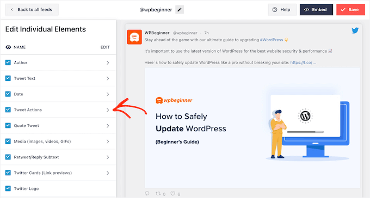Click the Edit Individual Elements heading

(x=46, y=29)
